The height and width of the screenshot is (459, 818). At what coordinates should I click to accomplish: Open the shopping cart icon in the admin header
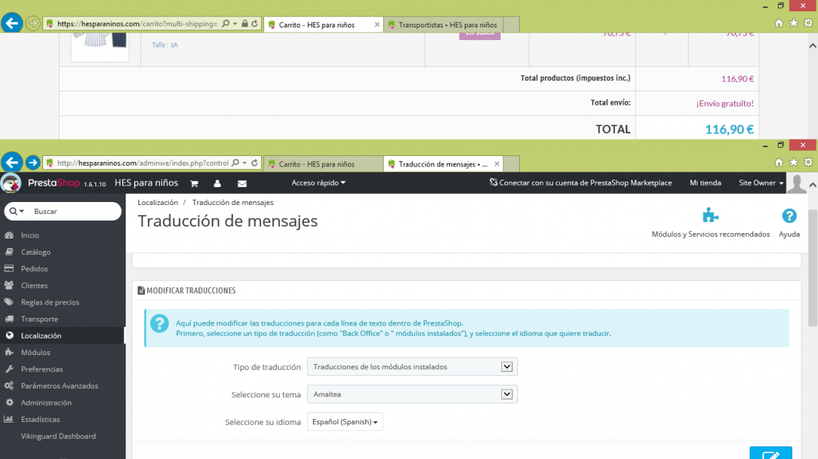pyautogui.click(x=194, y=183)
